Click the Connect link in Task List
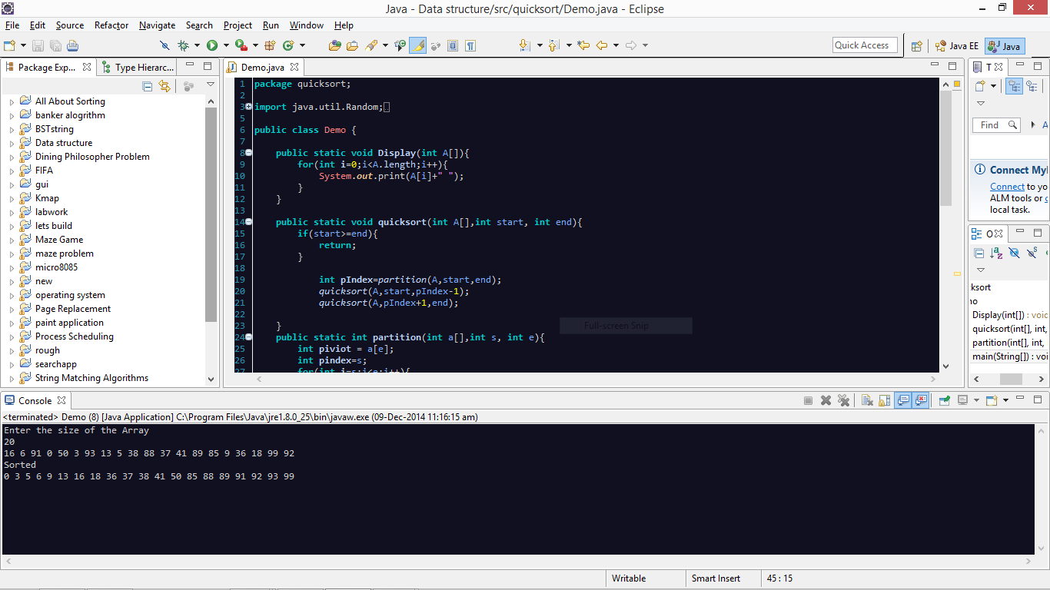 [1007, 186]
